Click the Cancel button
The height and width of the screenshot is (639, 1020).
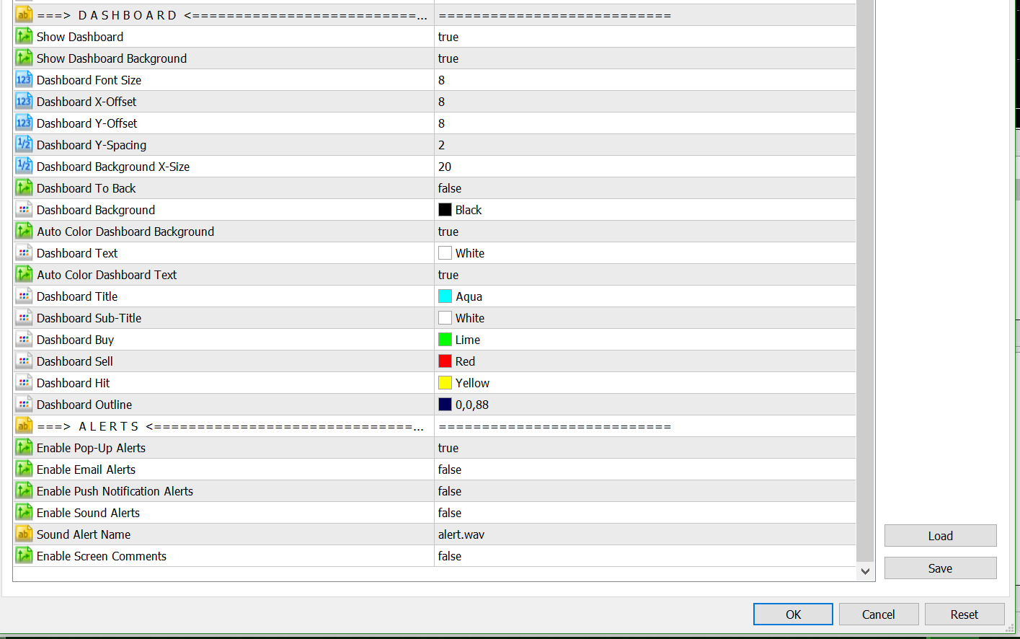(x=879, y=614)
